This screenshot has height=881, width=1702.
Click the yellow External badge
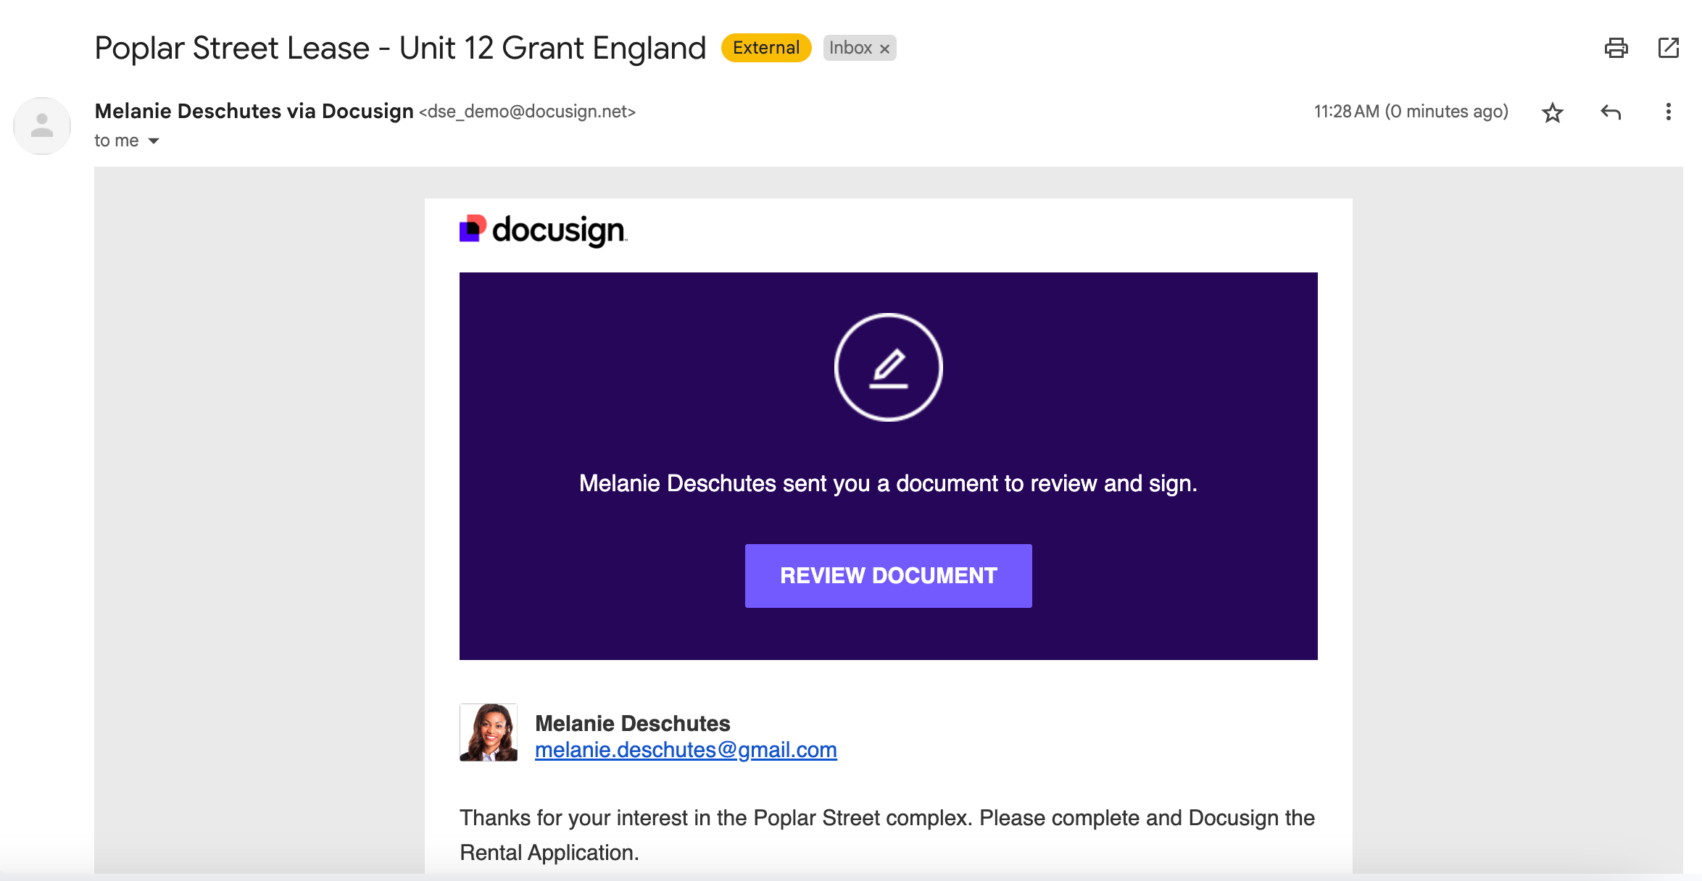coord(765,48)
